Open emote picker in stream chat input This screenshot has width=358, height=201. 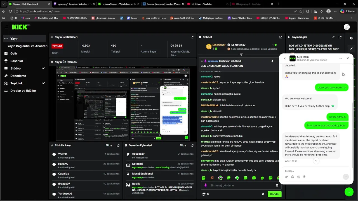coord(277,185)
